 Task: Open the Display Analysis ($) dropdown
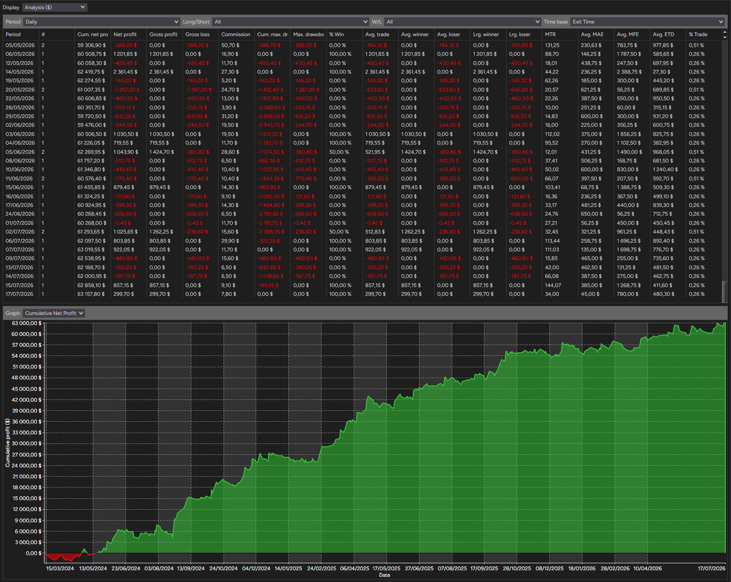[x=55, y=7]
